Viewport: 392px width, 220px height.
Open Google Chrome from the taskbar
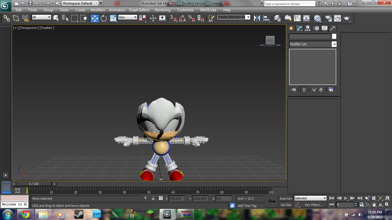pos(25,214)
